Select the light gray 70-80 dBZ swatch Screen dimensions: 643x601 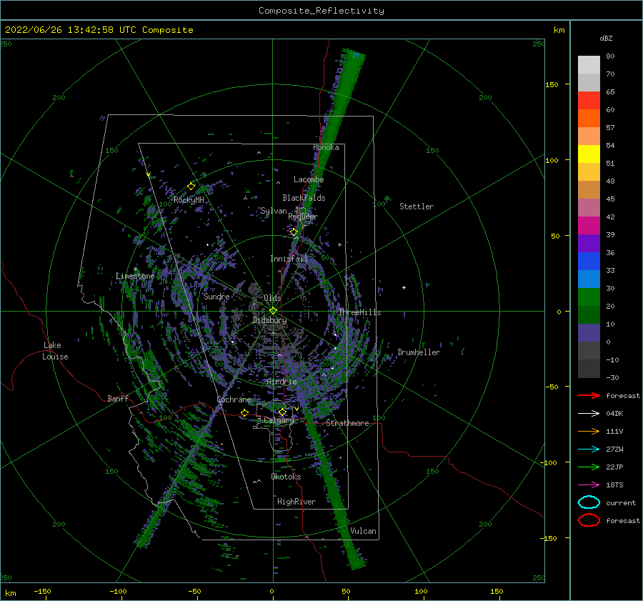[x=589, y=64]
